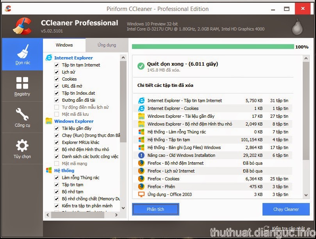Enable the Mật mã mạng checkbox
Image resolution: width=316 pixels, height=239 pixels.
(x=57, y=164)
